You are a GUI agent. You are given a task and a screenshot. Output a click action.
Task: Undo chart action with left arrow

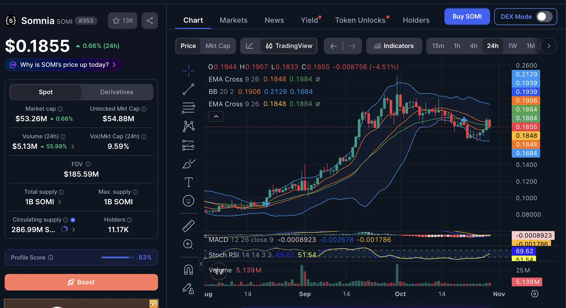click(333, 46)
